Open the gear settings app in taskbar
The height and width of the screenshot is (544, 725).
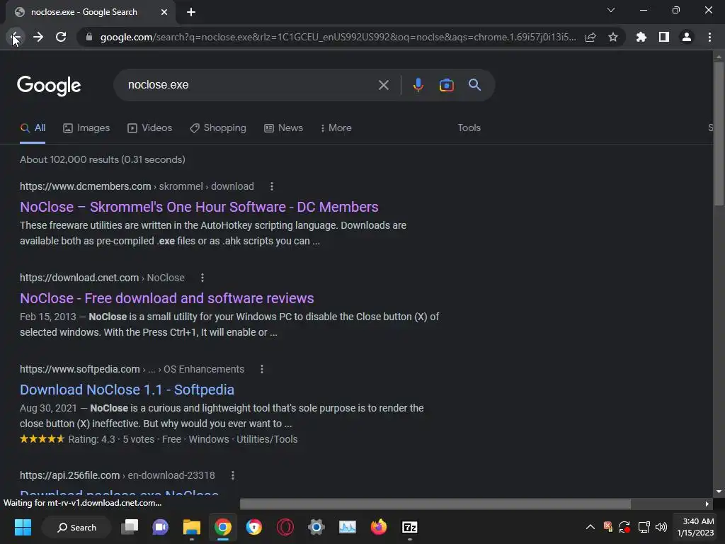pos(316,527)
